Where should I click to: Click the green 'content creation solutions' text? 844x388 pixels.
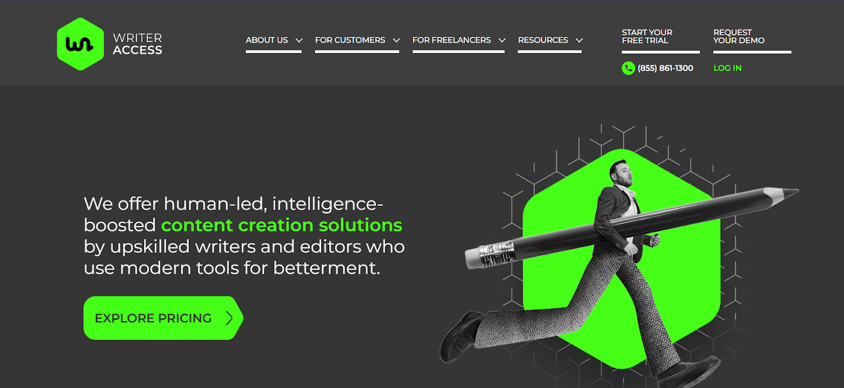282,225
